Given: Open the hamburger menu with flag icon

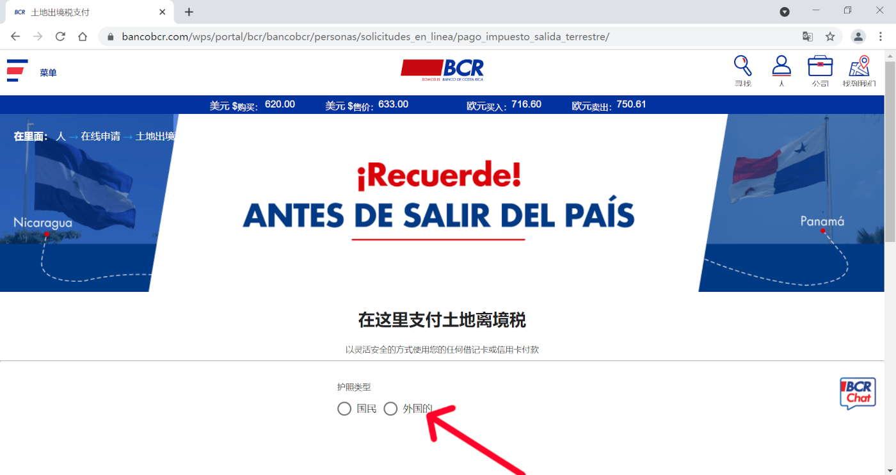Looking at the screenshot, I should 17,70.
